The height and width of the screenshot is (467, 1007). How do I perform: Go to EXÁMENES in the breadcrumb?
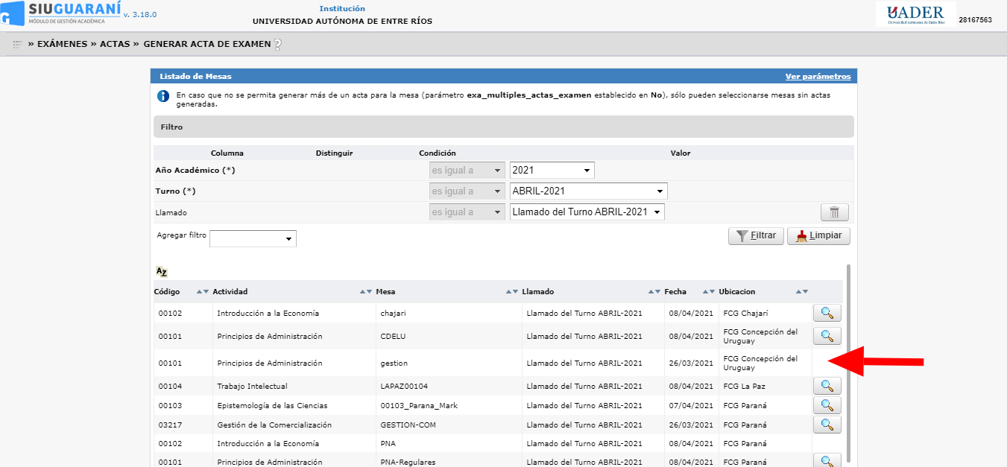[62, 44]
